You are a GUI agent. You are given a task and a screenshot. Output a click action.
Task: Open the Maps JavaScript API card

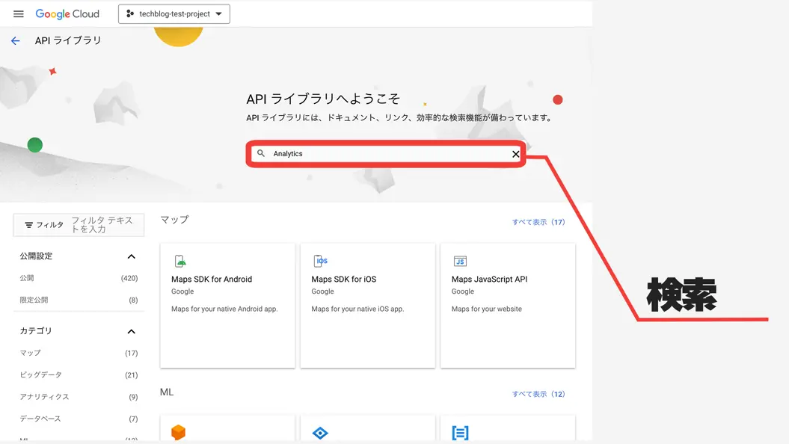click(508, 306)
